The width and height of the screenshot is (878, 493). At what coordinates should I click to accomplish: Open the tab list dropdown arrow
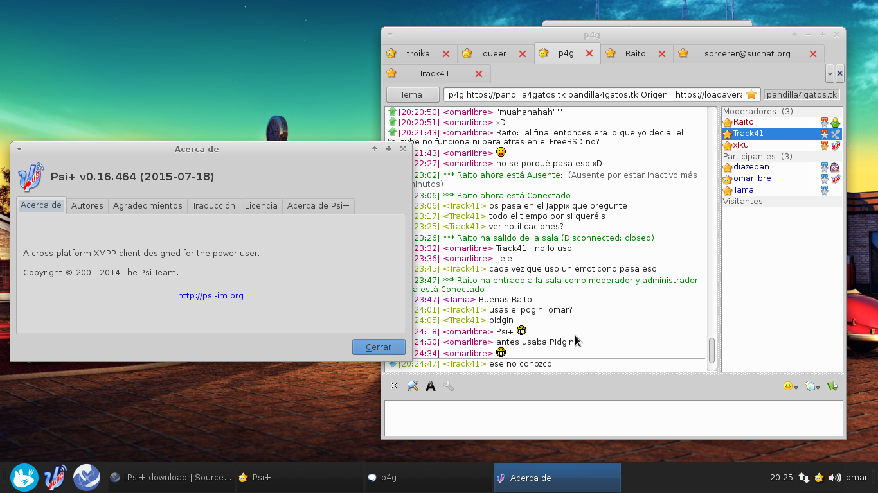pos(830,74)
